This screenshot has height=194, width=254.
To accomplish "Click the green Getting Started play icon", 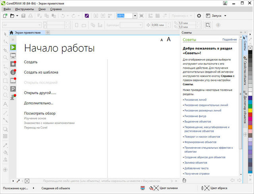I will (13, 47).
